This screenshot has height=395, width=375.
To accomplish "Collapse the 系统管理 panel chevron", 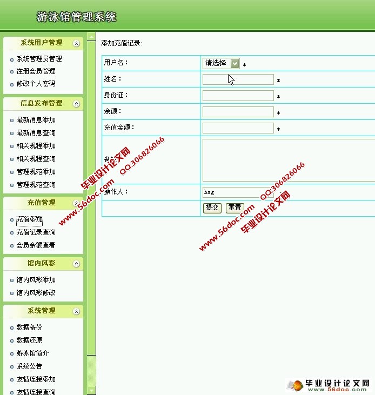I will 76,311.
